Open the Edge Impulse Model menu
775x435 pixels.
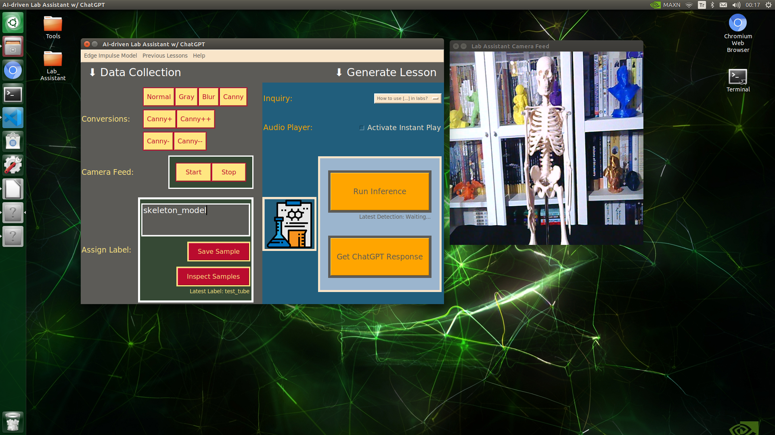click(110, 55)
